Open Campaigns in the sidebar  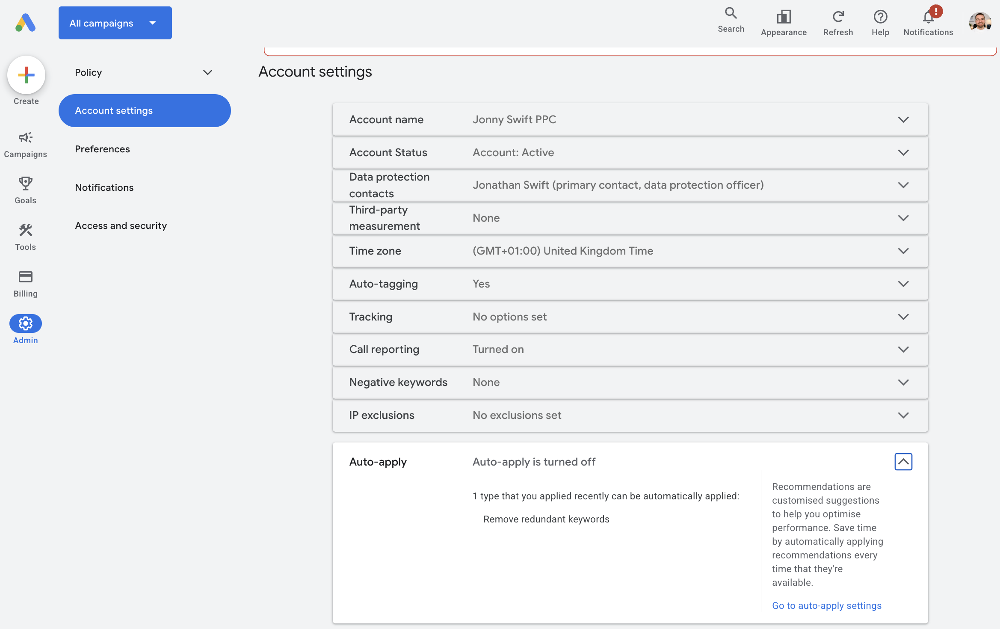pyautogui.click(x=25, y=145)
